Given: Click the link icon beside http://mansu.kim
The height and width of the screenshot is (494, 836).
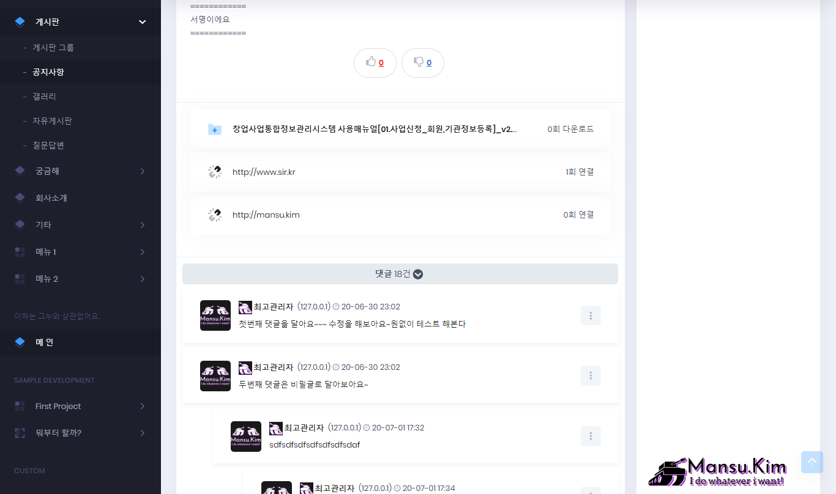Looking at the screenshot, I should click(x=214, y=215).
